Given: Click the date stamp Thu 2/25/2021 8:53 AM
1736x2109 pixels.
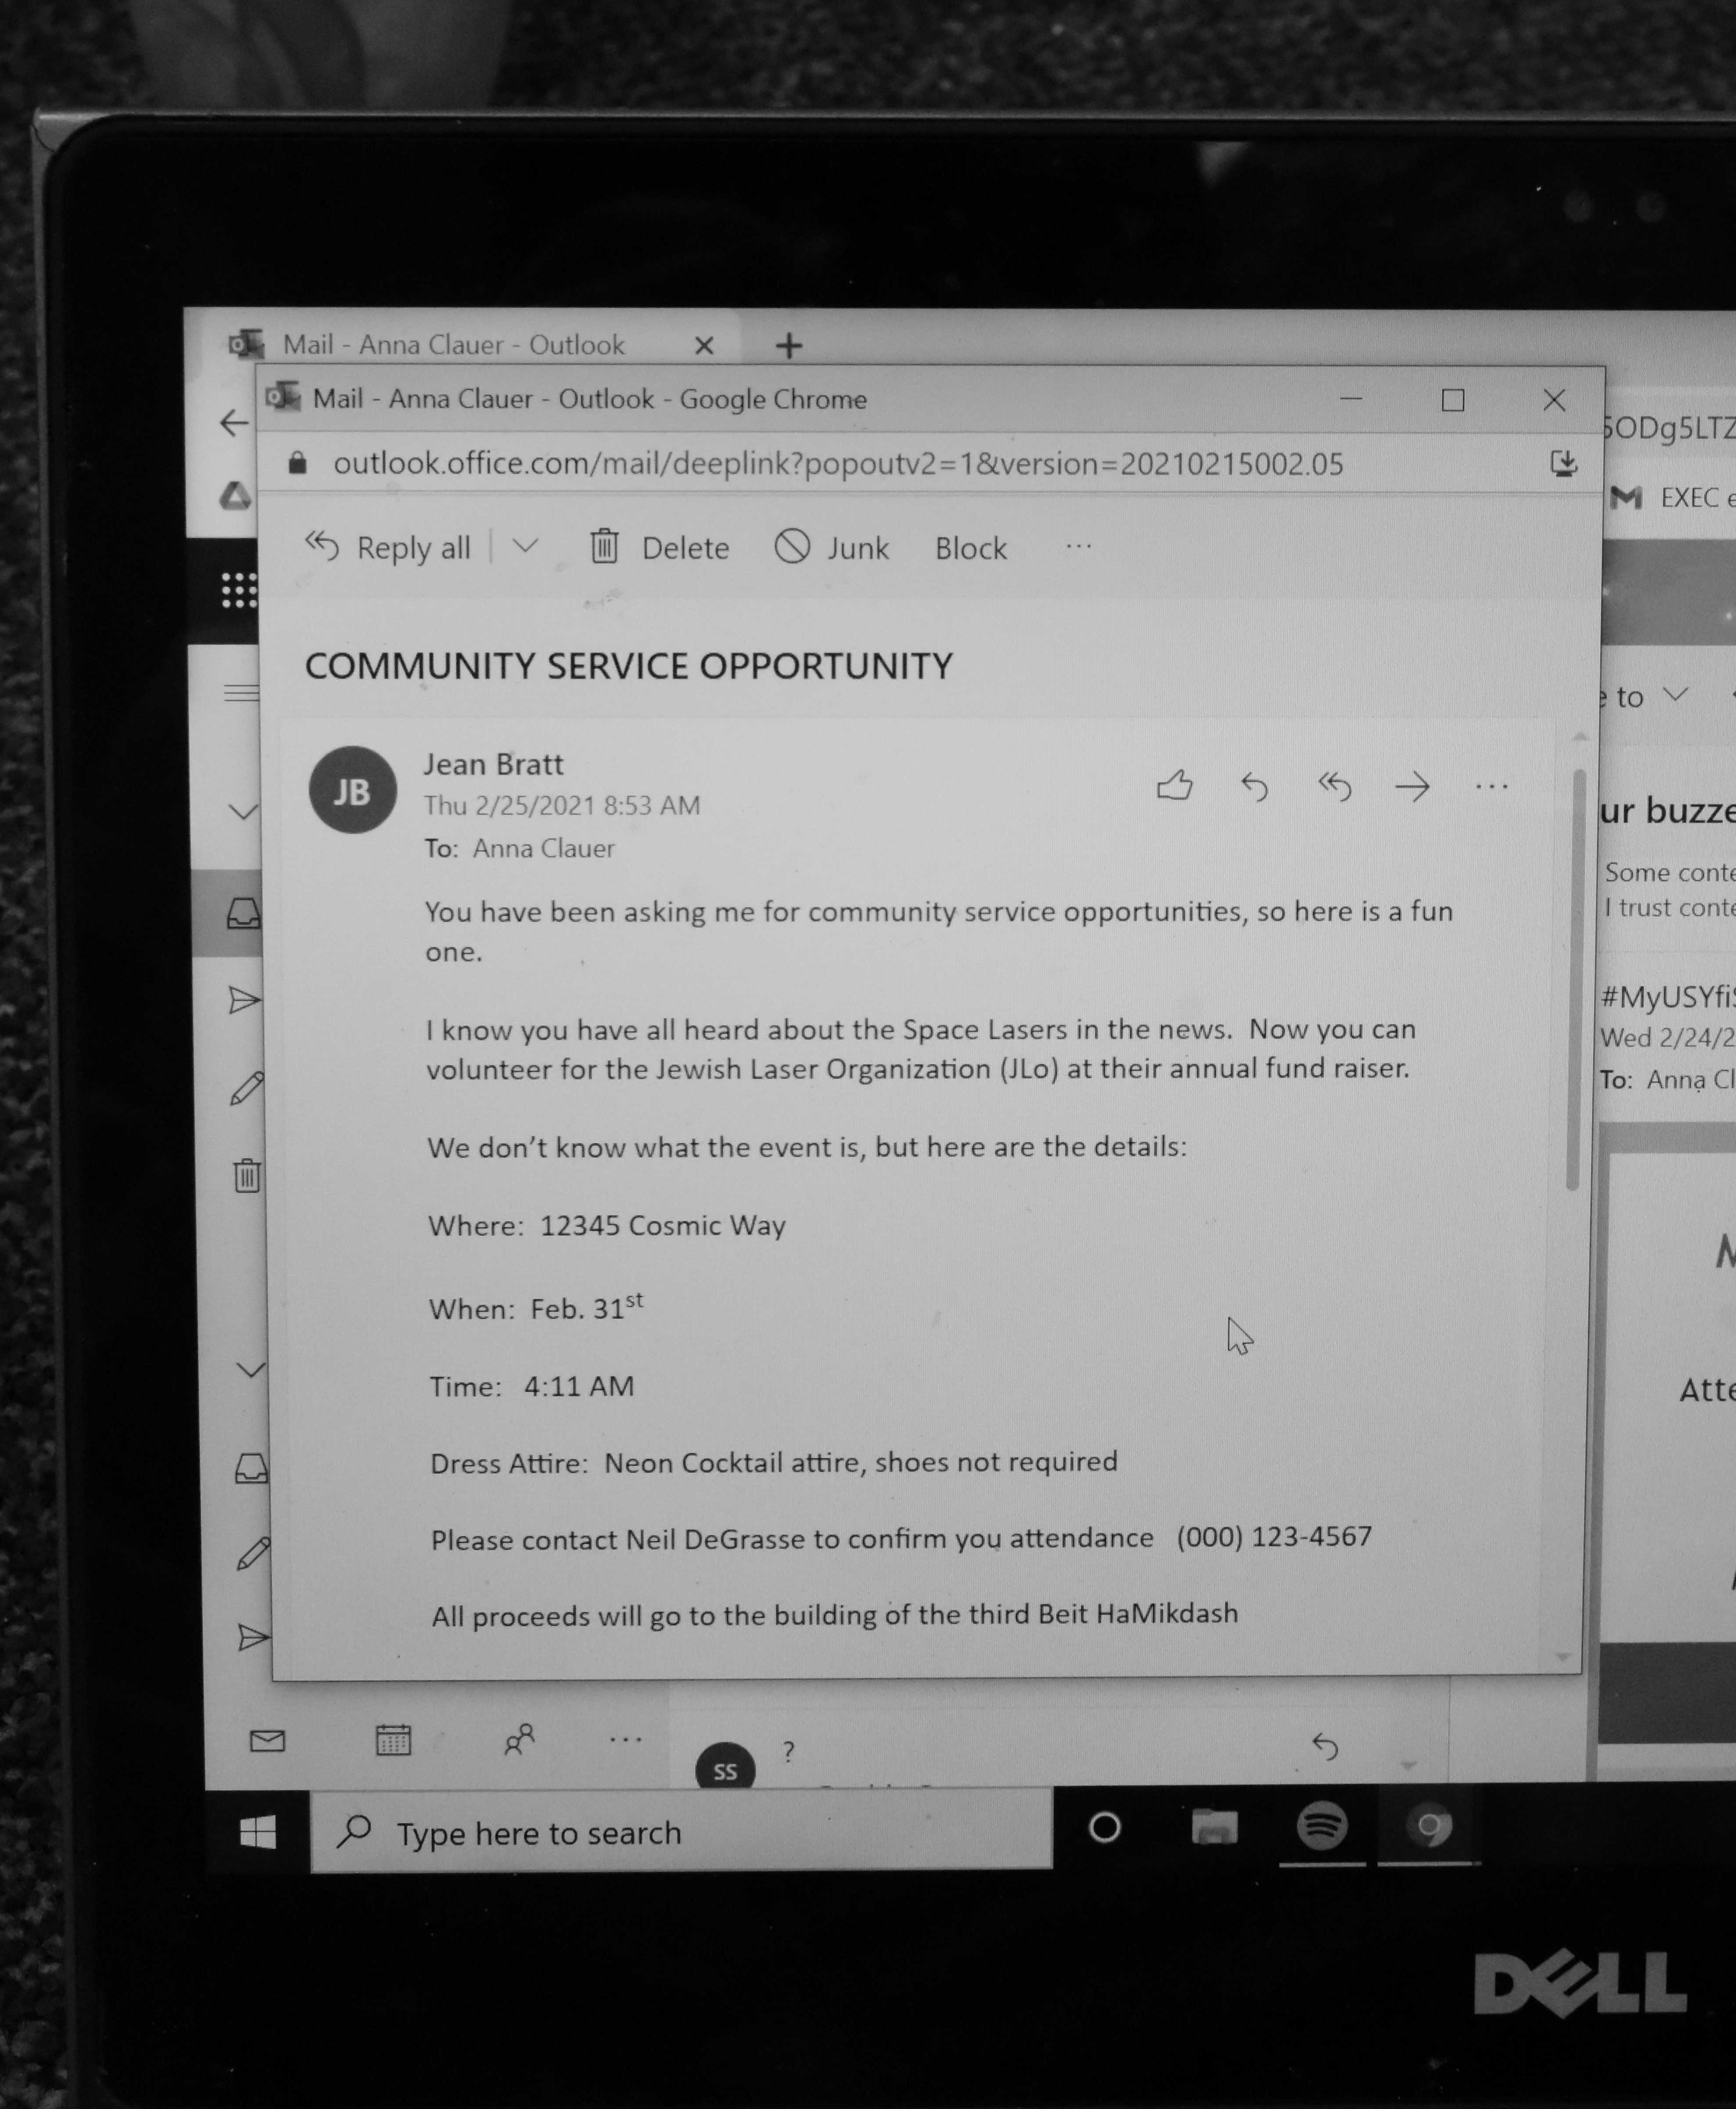Looking at the screenshot, I should click(562, 805).
